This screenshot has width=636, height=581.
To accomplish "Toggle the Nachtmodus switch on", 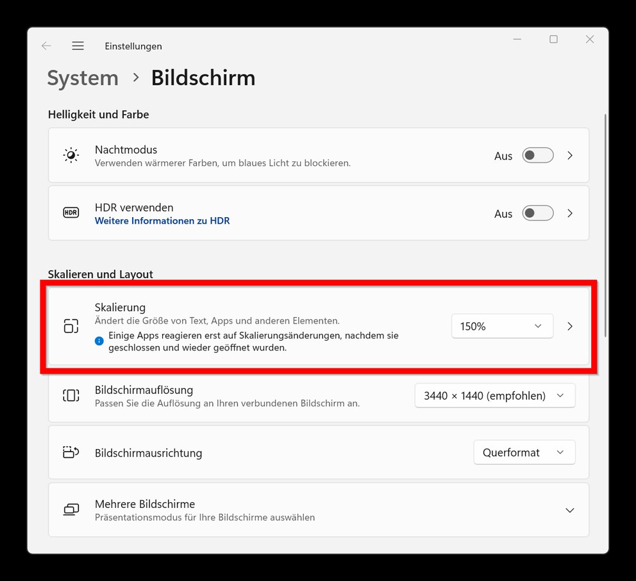I will [537, 156].
